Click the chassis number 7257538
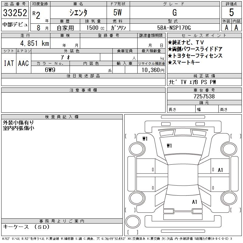The image size is (243, 243). [x=204, y=96]
